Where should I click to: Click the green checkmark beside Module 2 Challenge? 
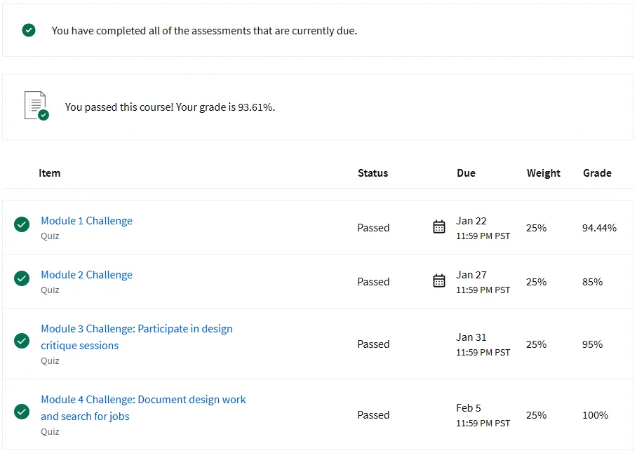tap(22, 278)
